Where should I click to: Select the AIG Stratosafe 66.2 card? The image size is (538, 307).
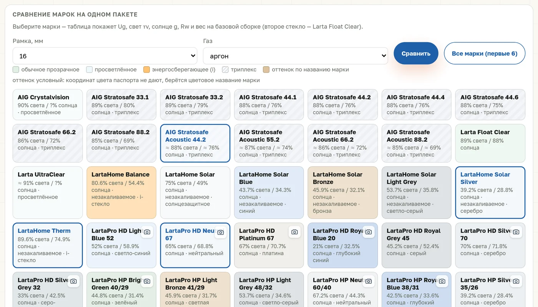[48, 143]
